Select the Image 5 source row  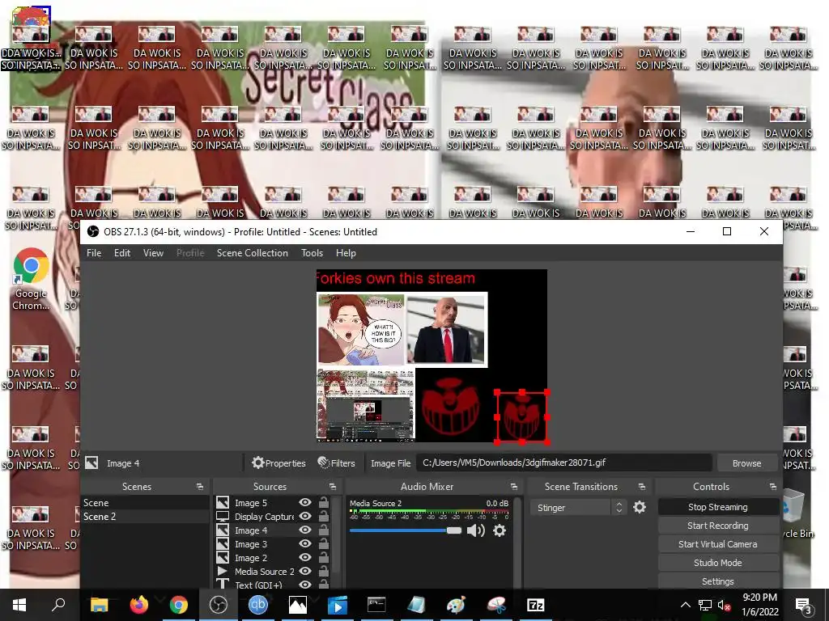click(274, 503)
